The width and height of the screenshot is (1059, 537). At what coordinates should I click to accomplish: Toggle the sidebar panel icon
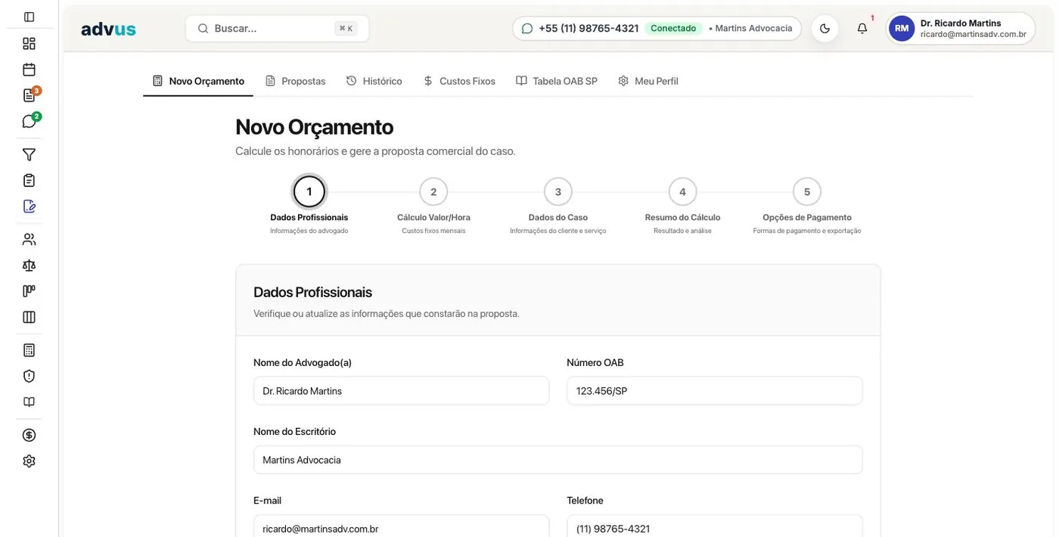(x=29, y=17)
